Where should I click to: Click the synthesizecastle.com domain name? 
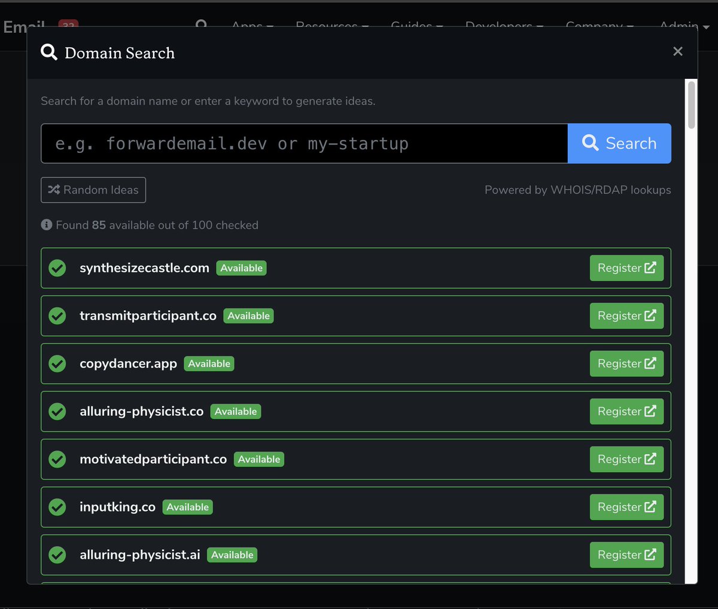point(144,268)
